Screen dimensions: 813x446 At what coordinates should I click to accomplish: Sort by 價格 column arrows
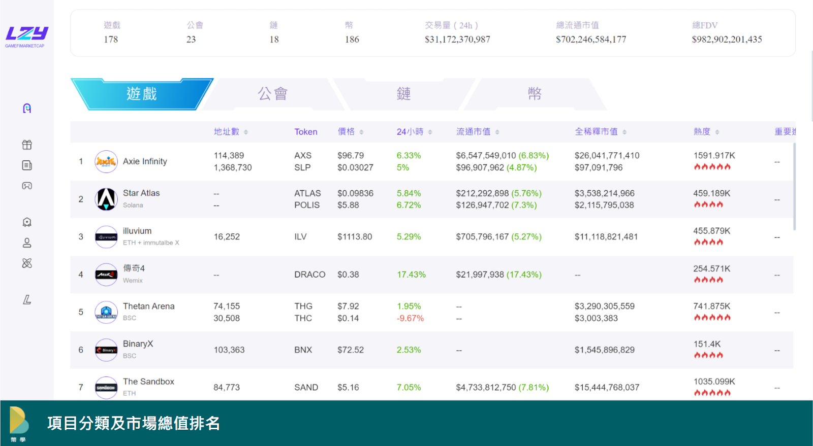361,132
